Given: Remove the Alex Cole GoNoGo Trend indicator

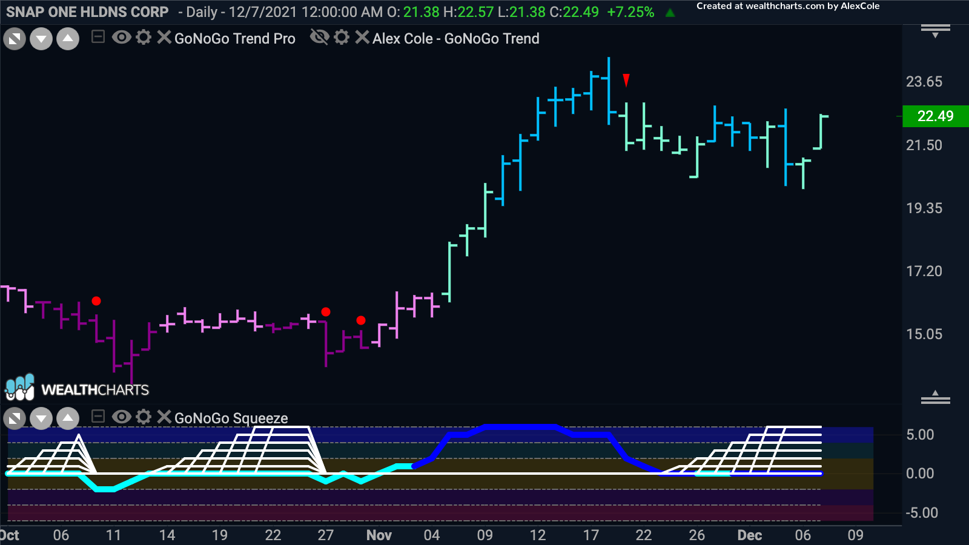Looking at the screenshot, I should pyautogui.click(x=362, y=38).
